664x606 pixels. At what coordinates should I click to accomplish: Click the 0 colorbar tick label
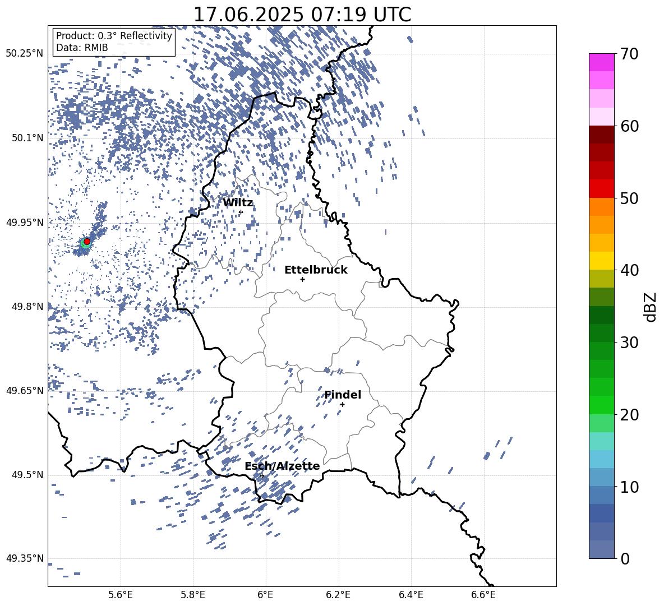point(625,558)
